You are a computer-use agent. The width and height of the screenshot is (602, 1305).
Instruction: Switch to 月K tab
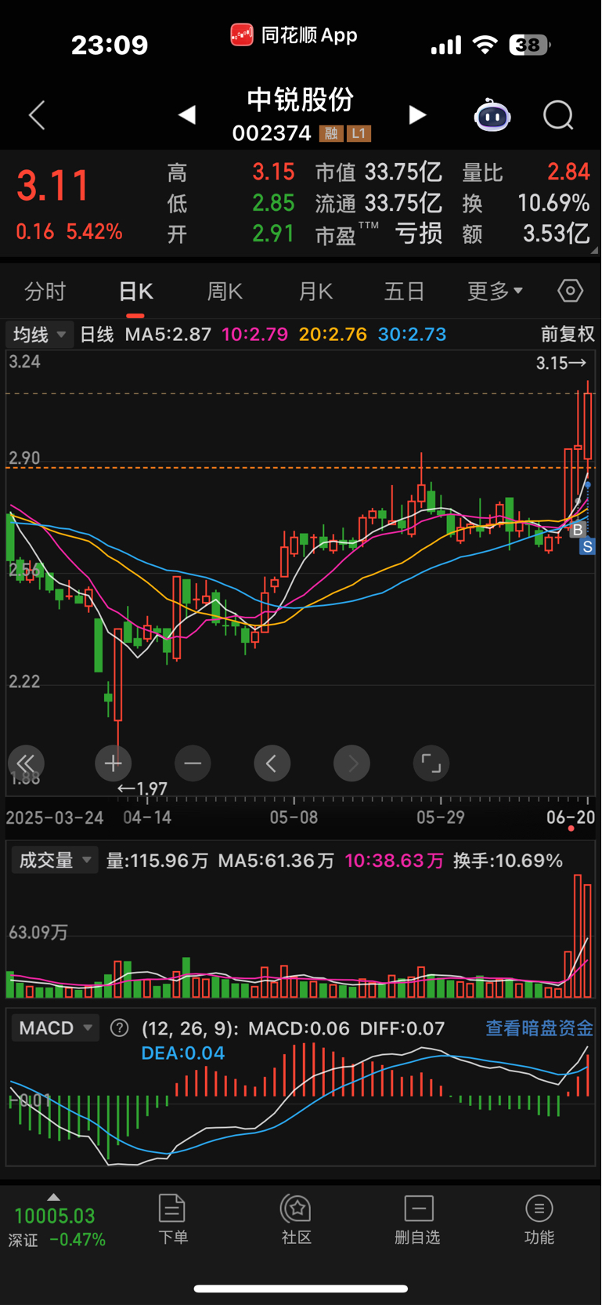pyautogui.click(x=315, y=292)
